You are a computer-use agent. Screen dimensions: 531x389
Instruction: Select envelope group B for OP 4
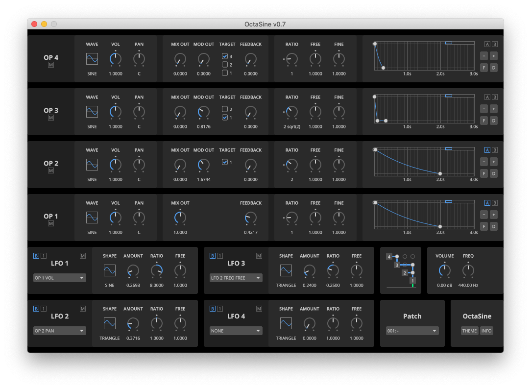[x=494, y=45]
